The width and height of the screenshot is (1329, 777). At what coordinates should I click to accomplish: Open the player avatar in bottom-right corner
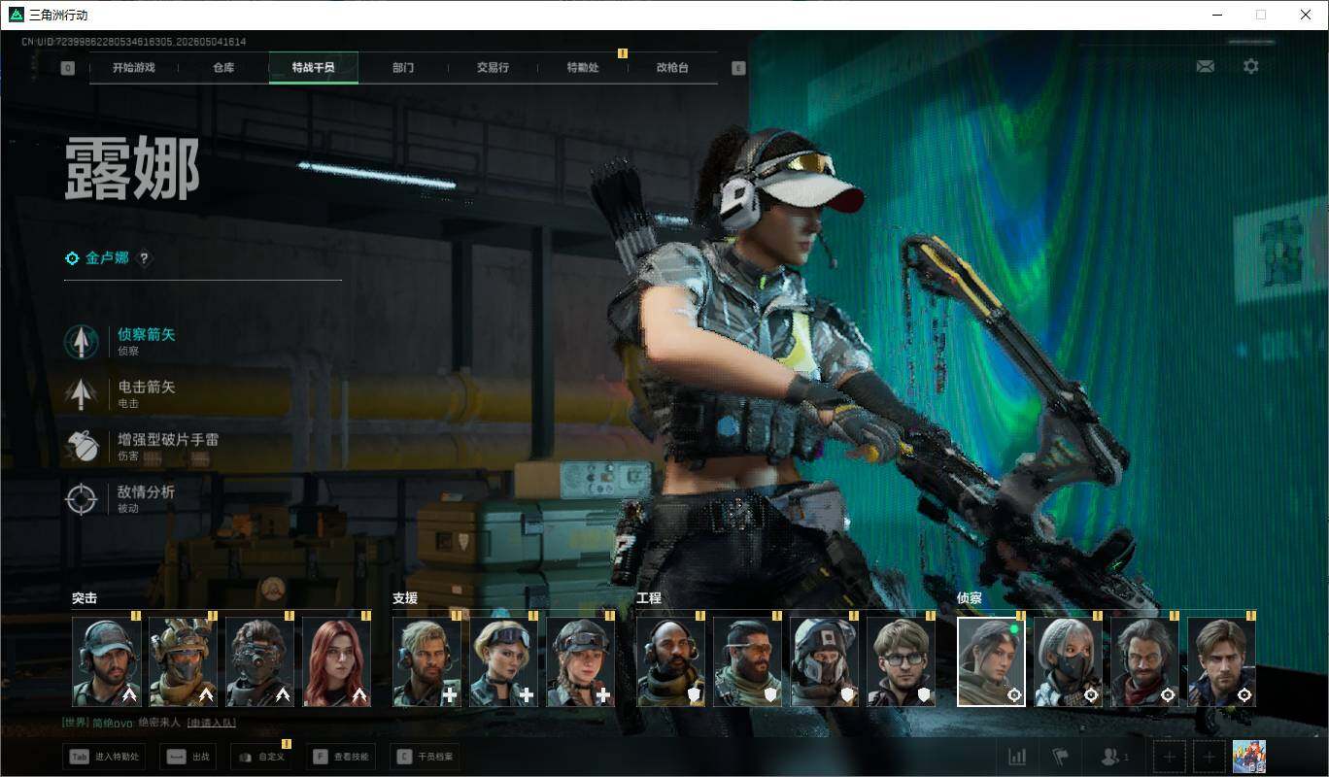(x=1248, y=757)
